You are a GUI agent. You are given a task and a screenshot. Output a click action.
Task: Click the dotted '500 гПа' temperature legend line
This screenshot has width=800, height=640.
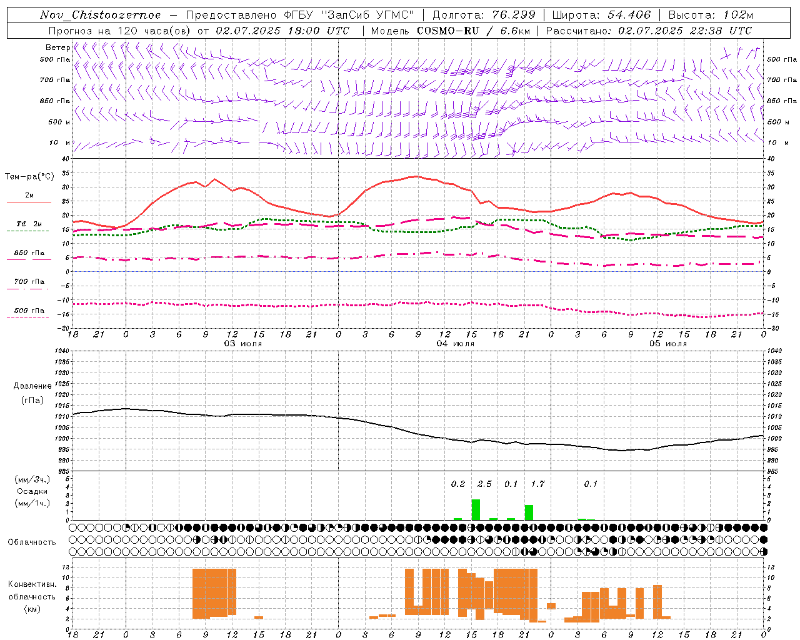29,317
